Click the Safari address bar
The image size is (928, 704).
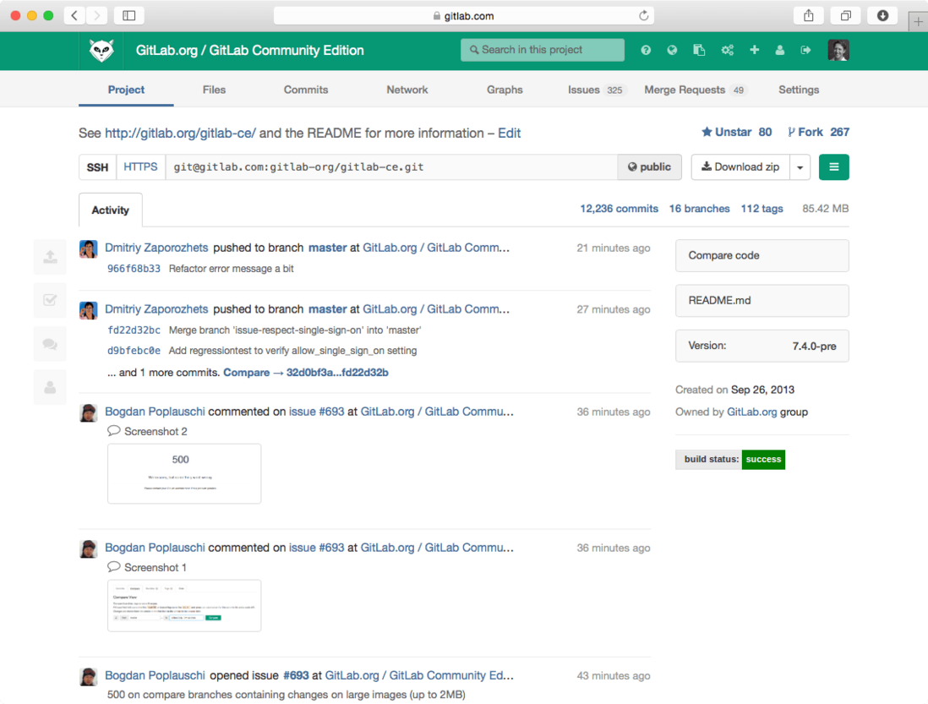(463, 15)
